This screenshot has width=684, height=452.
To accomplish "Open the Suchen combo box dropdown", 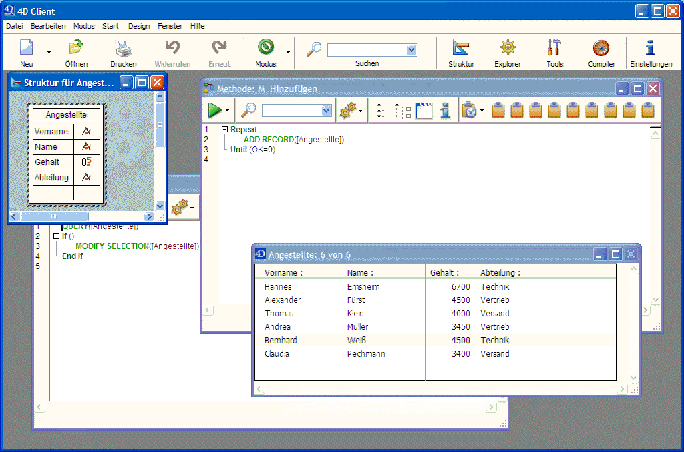I will (411, 50).
